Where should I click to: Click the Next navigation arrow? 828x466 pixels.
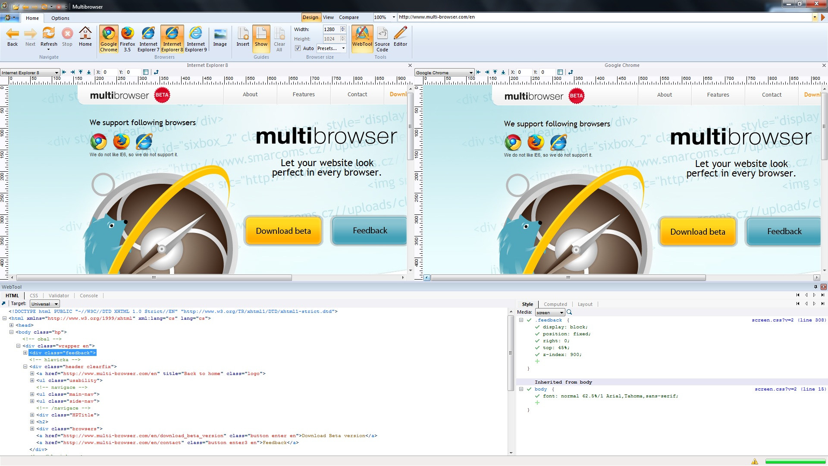30,37
